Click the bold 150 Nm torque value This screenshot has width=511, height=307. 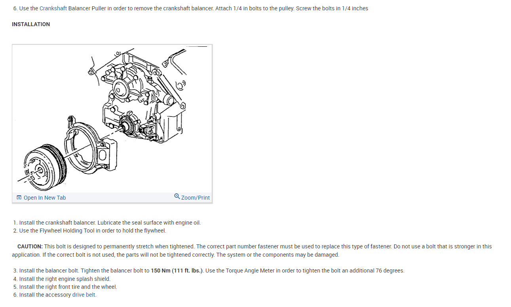coord(177,271)
